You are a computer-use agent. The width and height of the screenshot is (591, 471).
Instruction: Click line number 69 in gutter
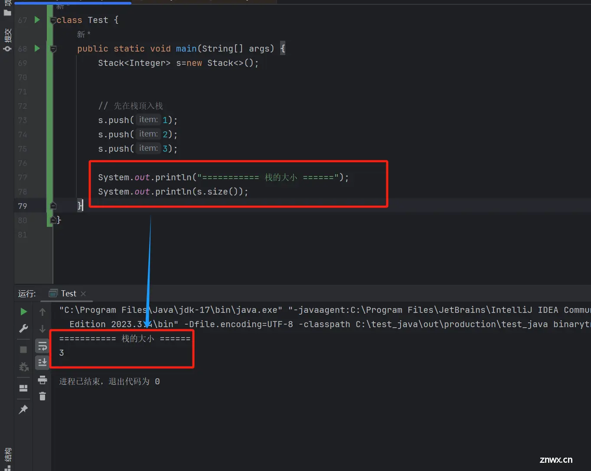[x=23, y=63]
